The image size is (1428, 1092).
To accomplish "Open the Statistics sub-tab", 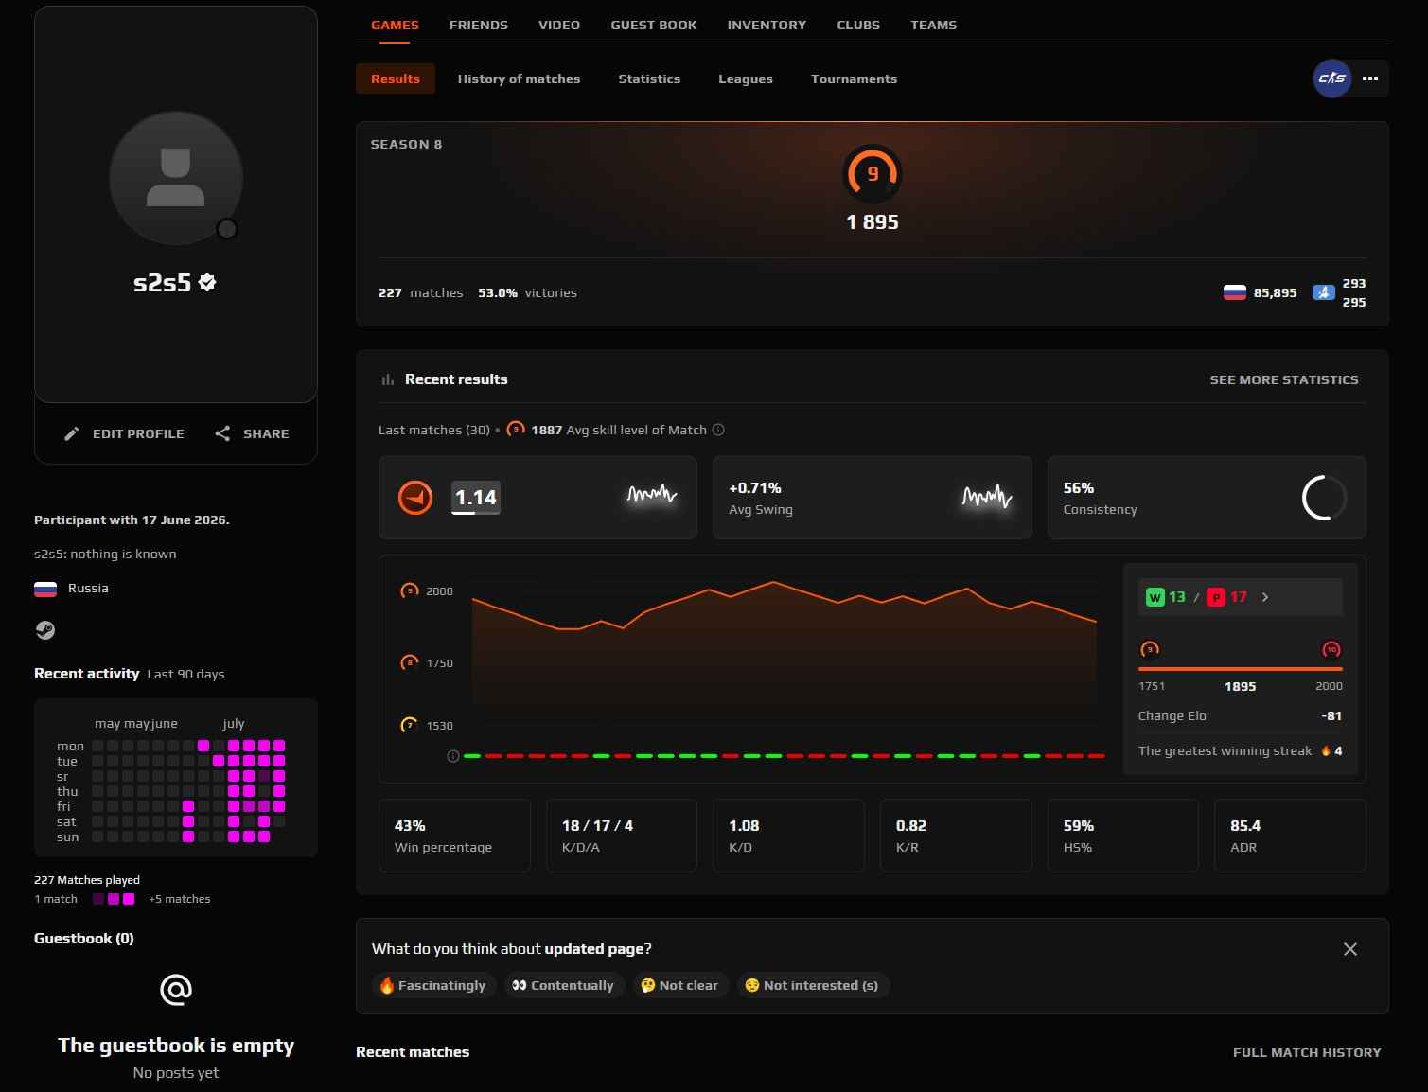I will [x=649, y=79].
